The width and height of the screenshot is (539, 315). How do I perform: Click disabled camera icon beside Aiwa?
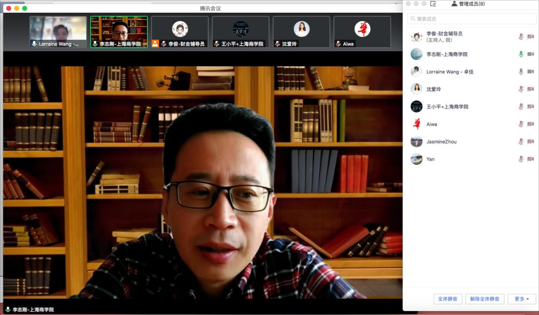pyautogui.click(x=531, y=124)
